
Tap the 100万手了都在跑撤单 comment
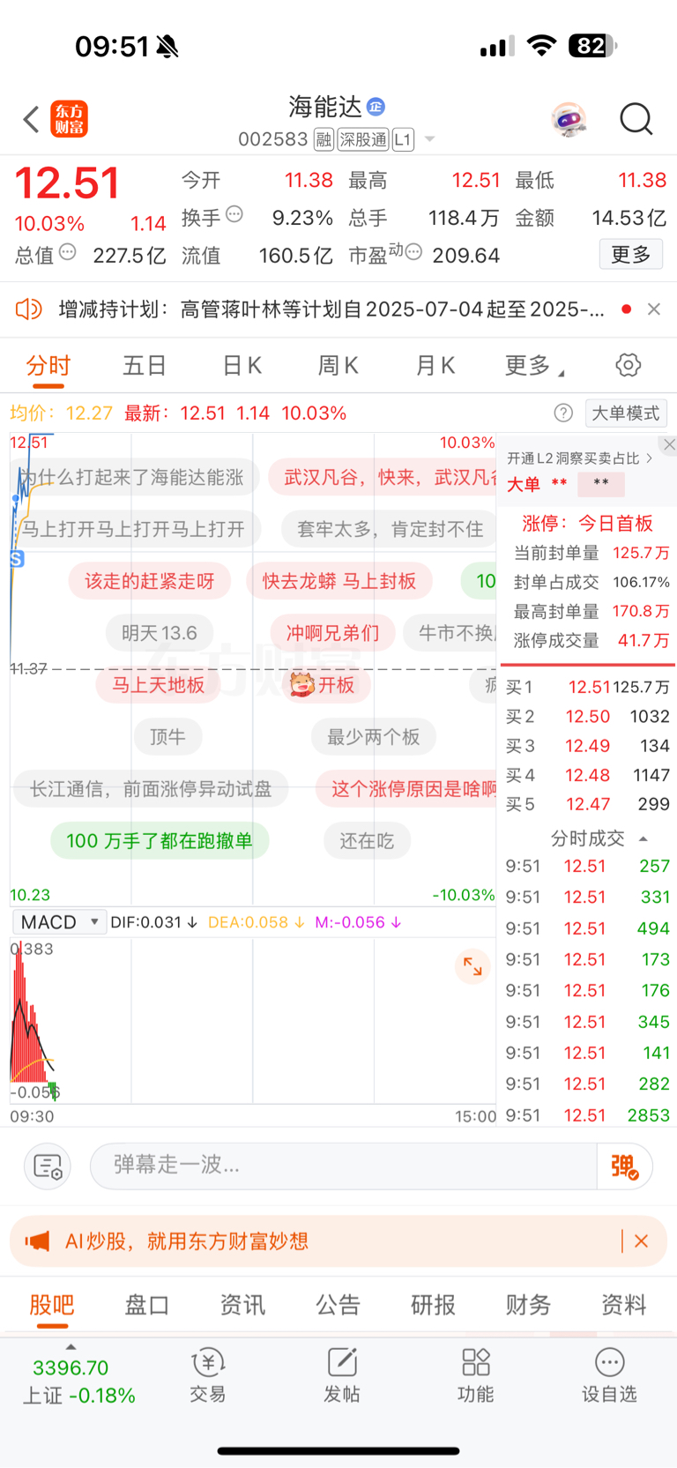coord(160,841)
